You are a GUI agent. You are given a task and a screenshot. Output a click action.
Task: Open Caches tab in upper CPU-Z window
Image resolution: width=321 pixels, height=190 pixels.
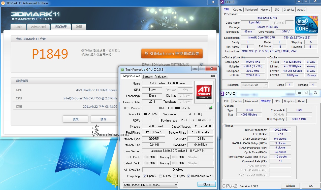pos(238,10)
